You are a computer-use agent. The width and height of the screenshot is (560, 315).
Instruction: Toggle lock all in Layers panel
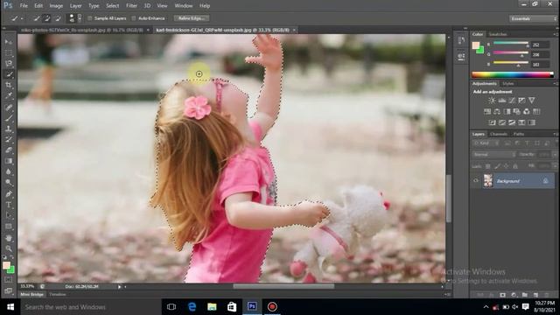pos(515,166)
